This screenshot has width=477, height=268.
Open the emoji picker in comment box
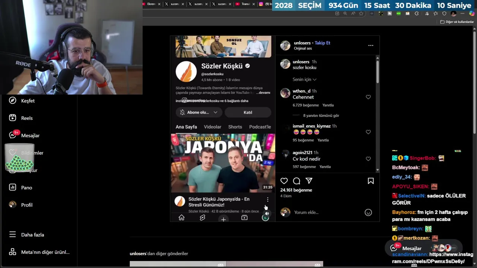pyautogui.click(x=368, y=213)
